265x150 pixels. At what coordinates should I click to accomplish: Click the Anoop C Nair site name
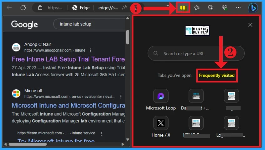pyautogui.click(x=38, y=44)
